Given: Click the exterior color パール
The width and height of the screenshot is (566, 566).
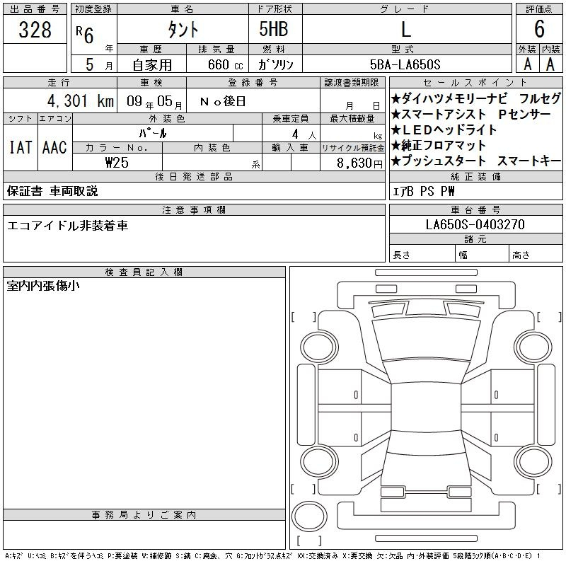Looking at the screenshot, I should (153, 134).
